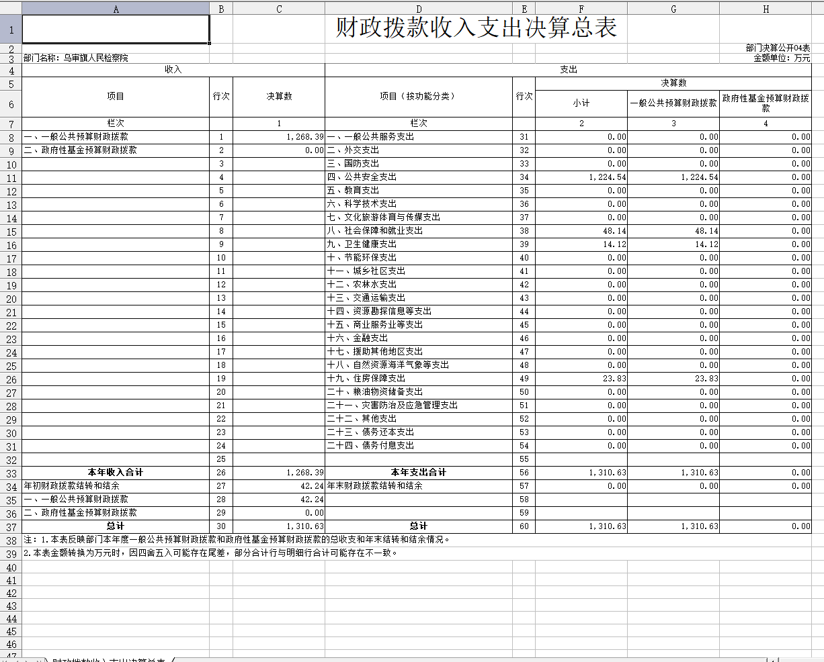Click the 二十三、债务还本支出 cell

click(x=419, y=432)
